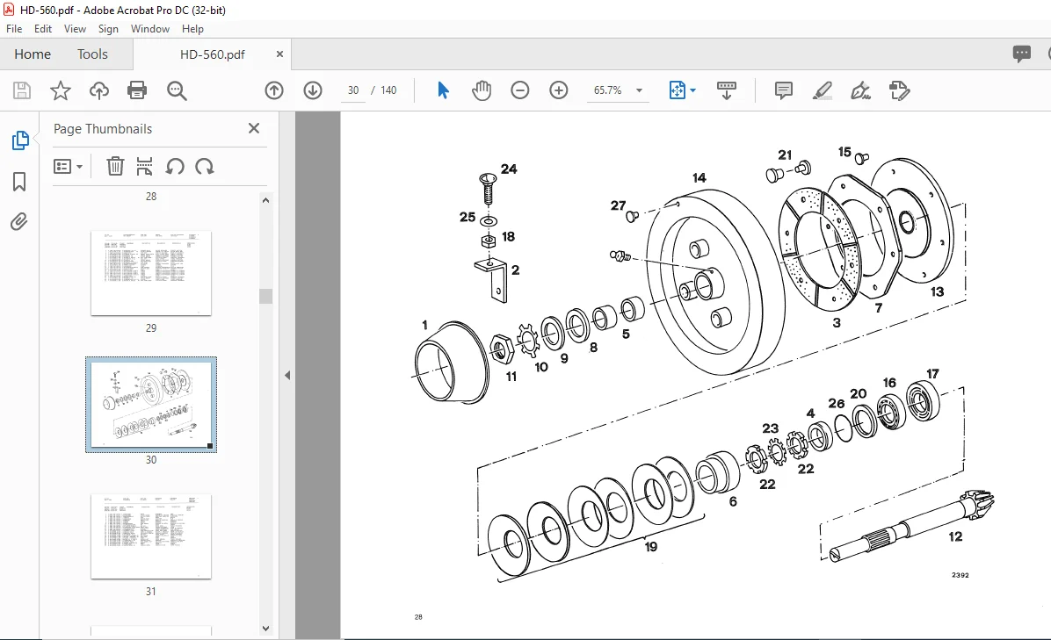
Task: Click the '140' total page count
Action: [x=388, y=90]
